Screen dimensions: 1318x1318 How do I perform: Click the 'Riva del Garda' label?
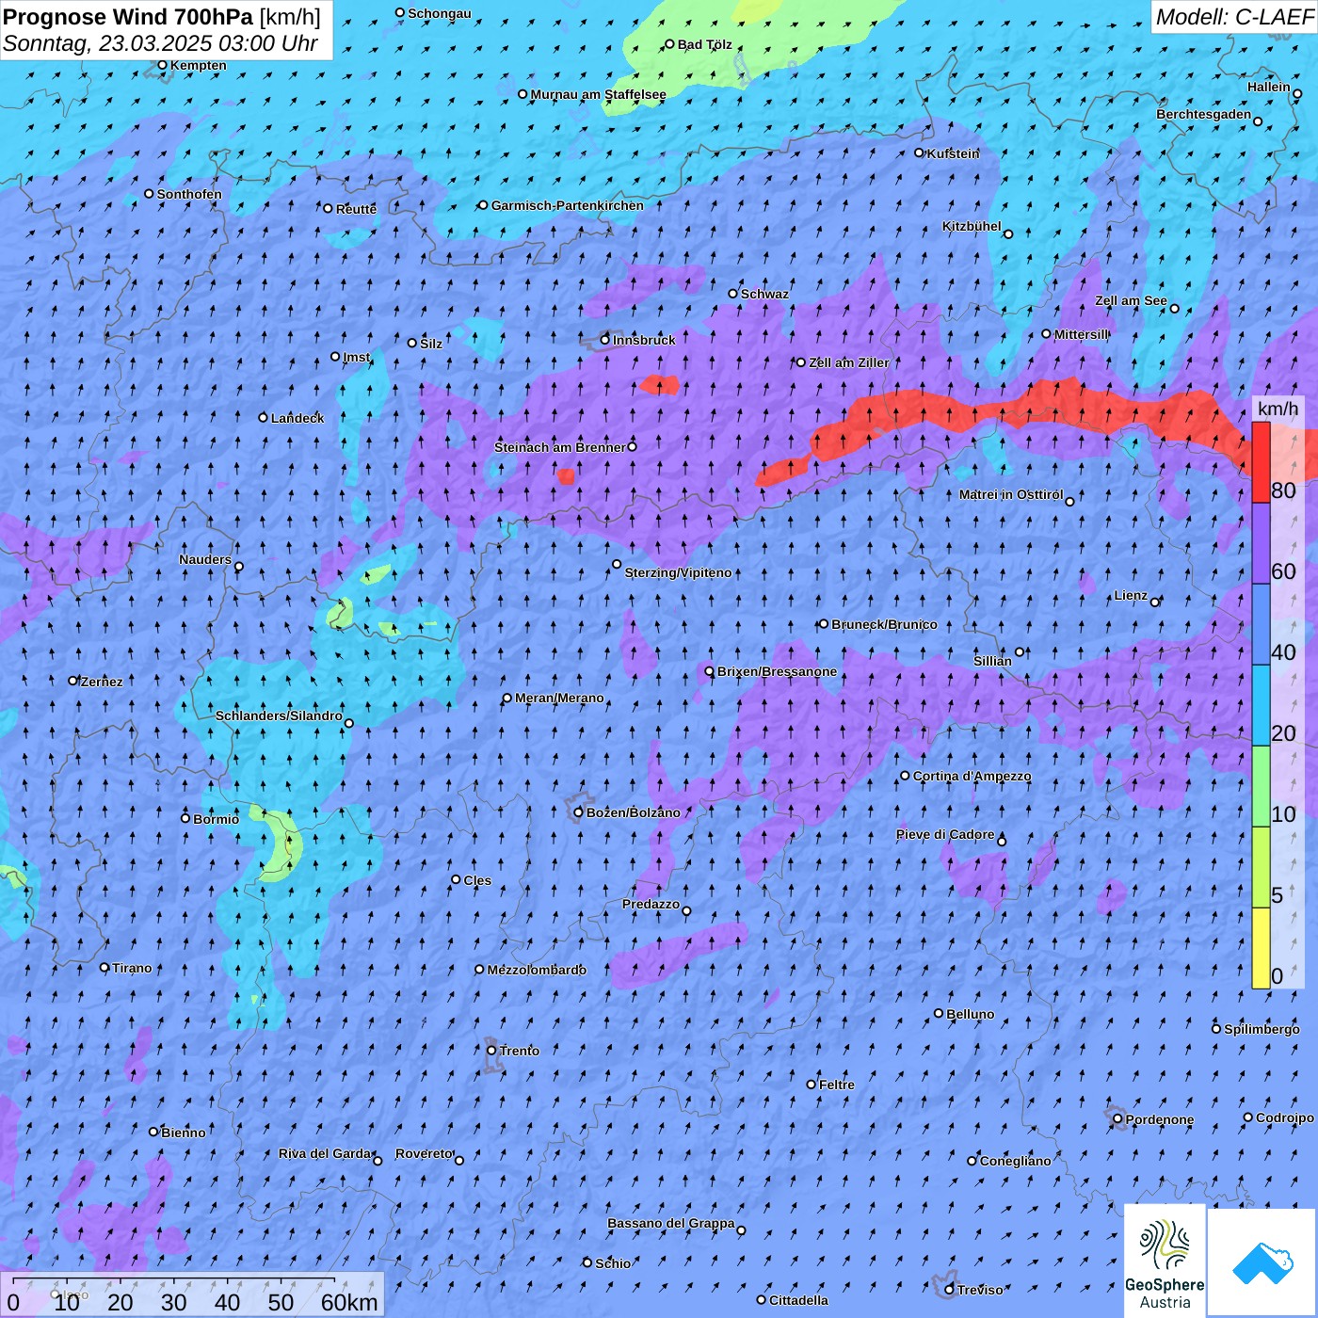click(325, 1153)
